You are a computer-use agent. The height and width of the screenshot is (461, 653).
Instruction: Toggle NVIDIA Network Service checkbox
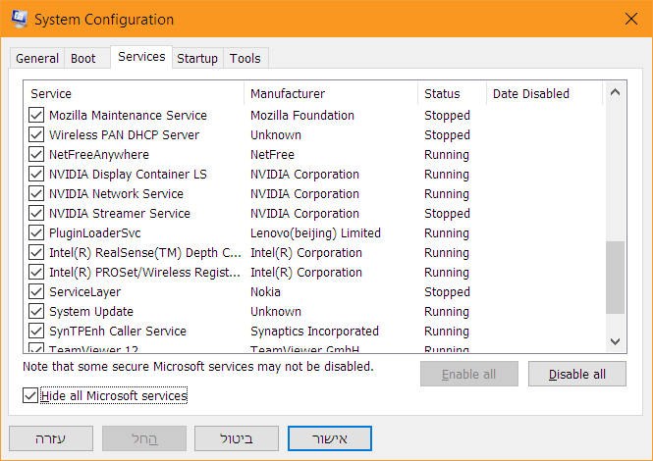[36, 193]
